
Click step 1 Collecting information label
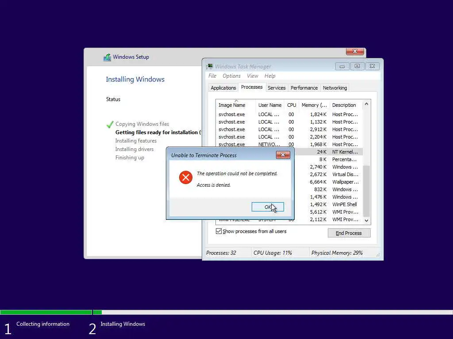tap(43, 324)
